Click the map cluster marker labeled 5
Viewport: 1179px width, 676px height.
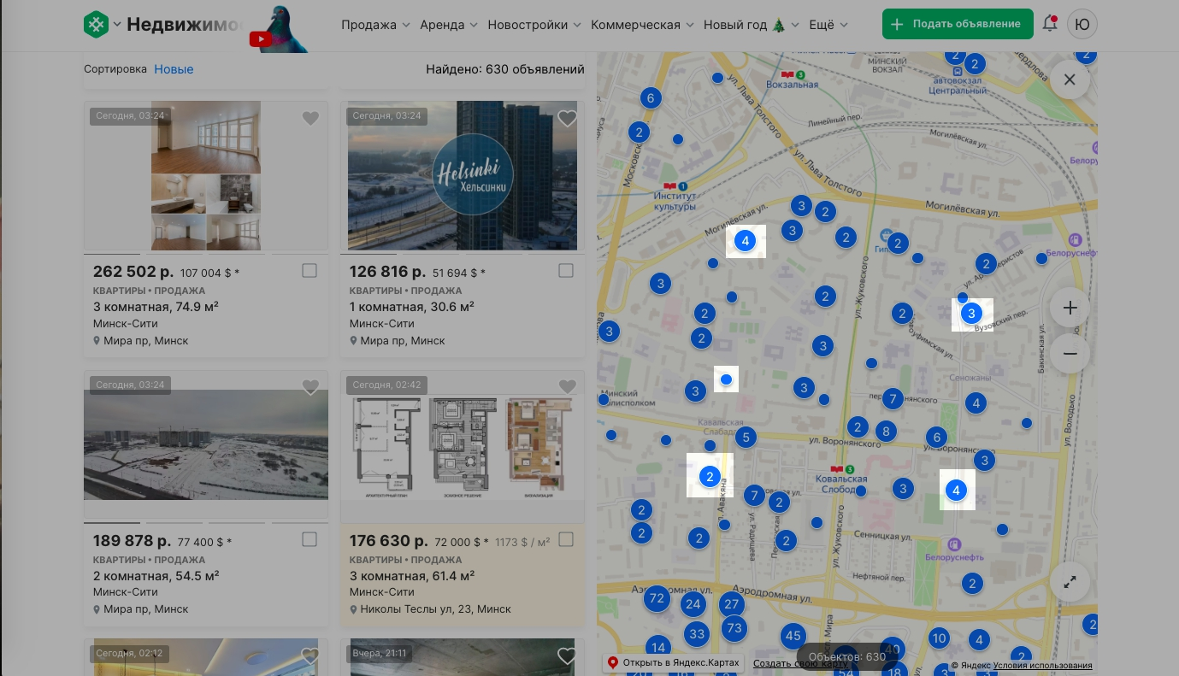[746, 438]
